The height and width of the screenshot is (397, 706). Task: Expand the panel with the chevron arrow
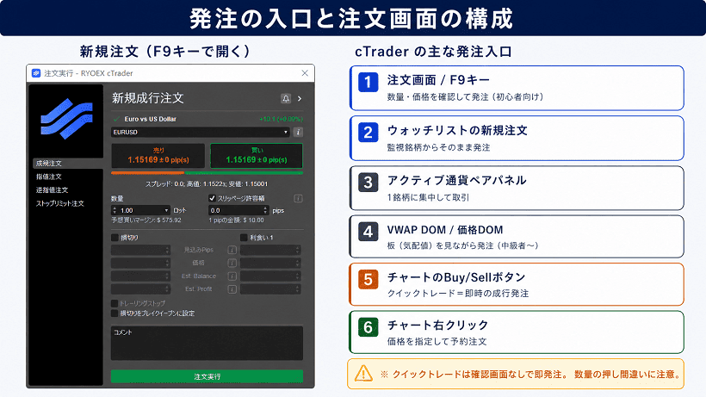pos(300,98)
